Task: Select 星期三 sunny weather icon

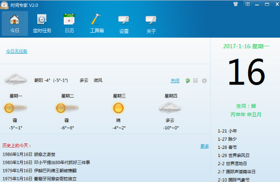Action: [118, 108]
